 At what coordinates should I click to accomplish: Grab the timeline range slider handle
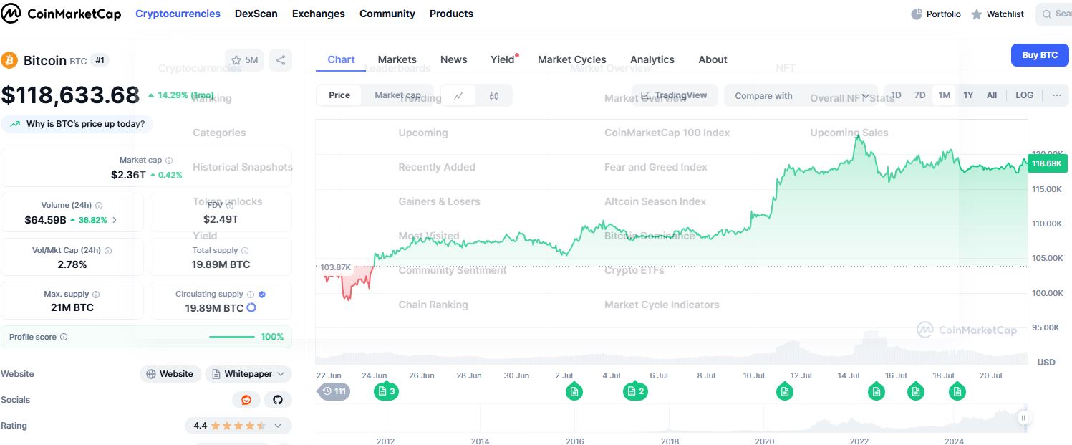[1024, 418]
